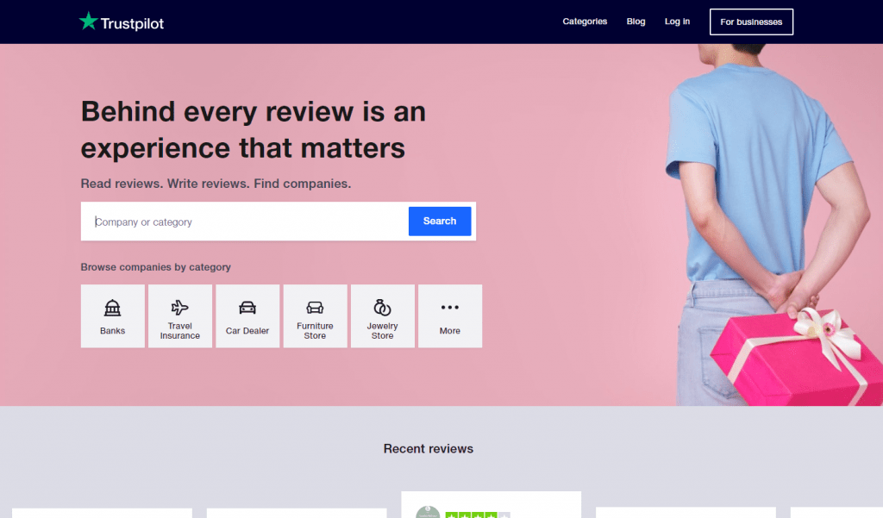Click the Read reviews. Write reviews. tagline
Viewport: 883px width, 518px height.
pos(216,184)
